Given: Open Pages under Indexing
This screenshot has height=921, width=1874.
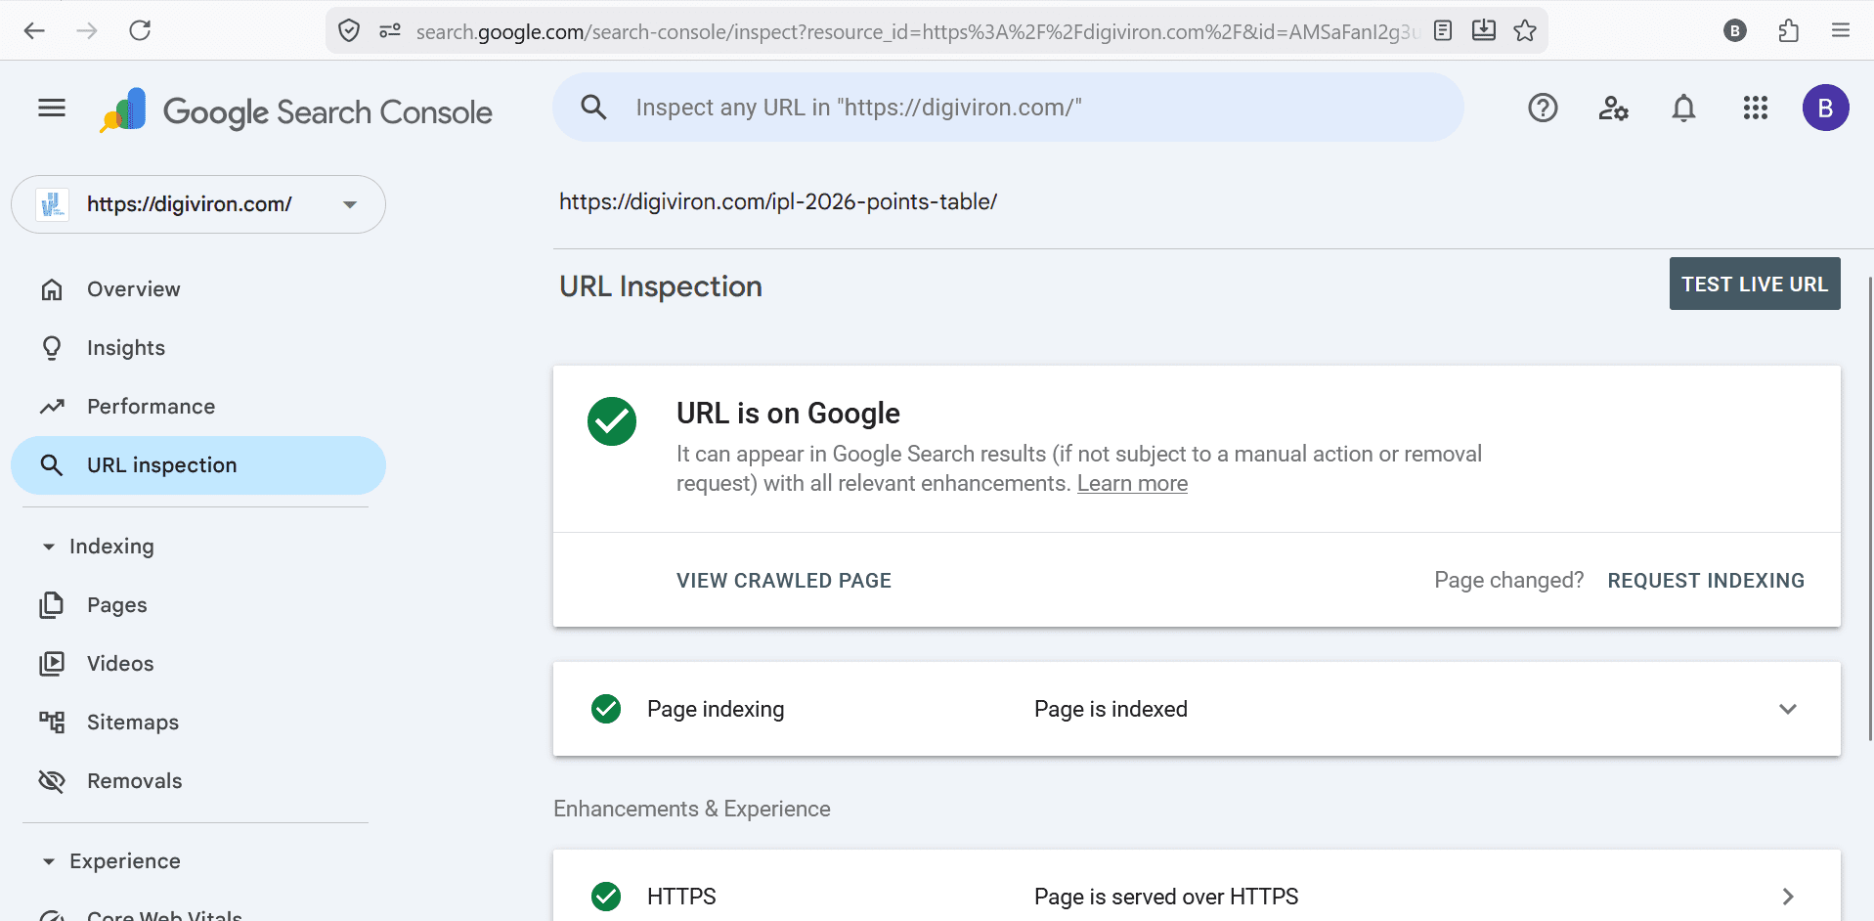Looking at the screenshot, I should pos(198,605).
